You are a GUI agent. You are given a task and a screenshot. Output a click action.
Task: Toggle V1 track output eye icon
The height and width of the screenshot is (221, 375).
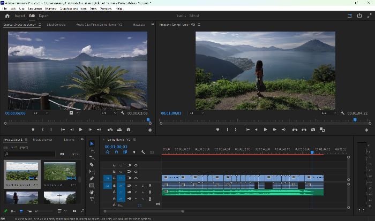(x=136, y=178)
